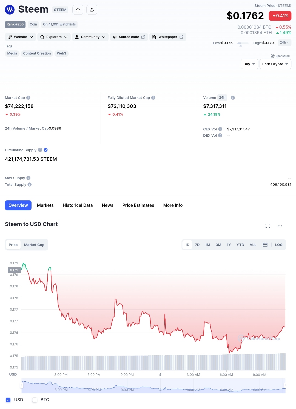Open Source code external link
The image size is (296, 409).
(129, 37)
